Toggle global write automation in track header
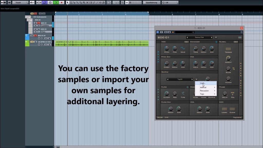This screenshot has width=263, height=148. pyautogui.click(x=44, y=13)
